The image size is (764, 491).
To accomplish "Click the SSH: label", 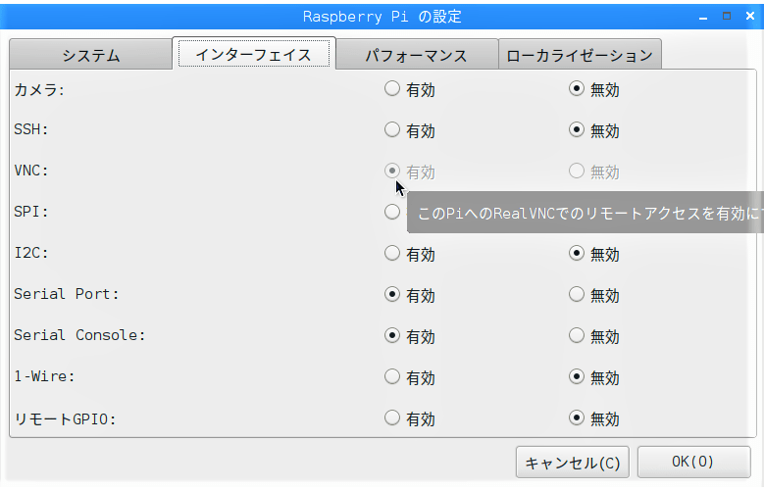I will pyautogui.click(x=31, y=129).
